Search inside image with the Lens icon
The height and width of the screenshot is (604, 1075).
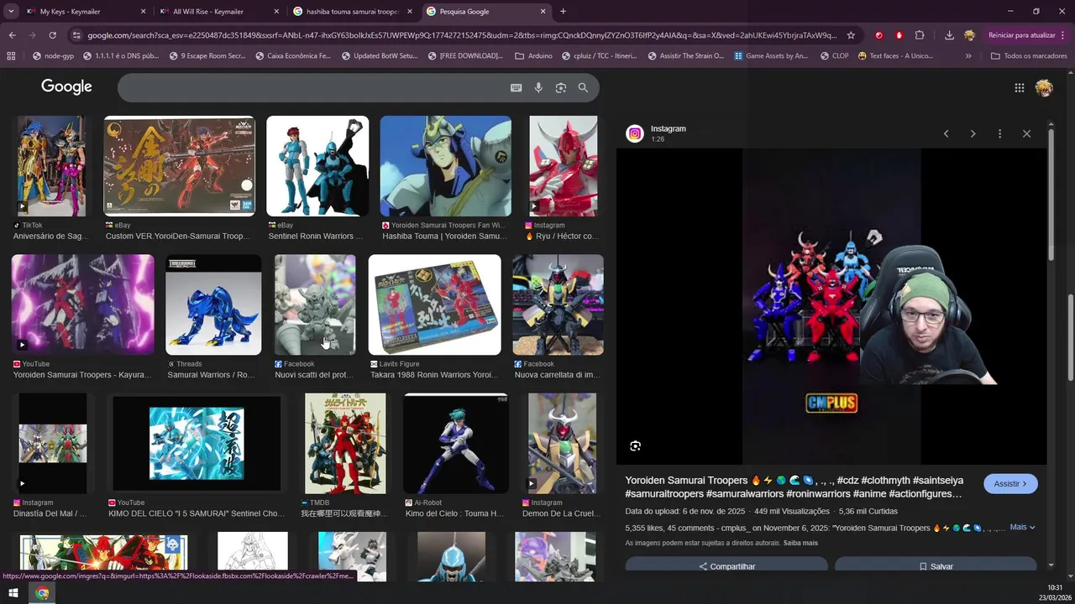point(635,445)
